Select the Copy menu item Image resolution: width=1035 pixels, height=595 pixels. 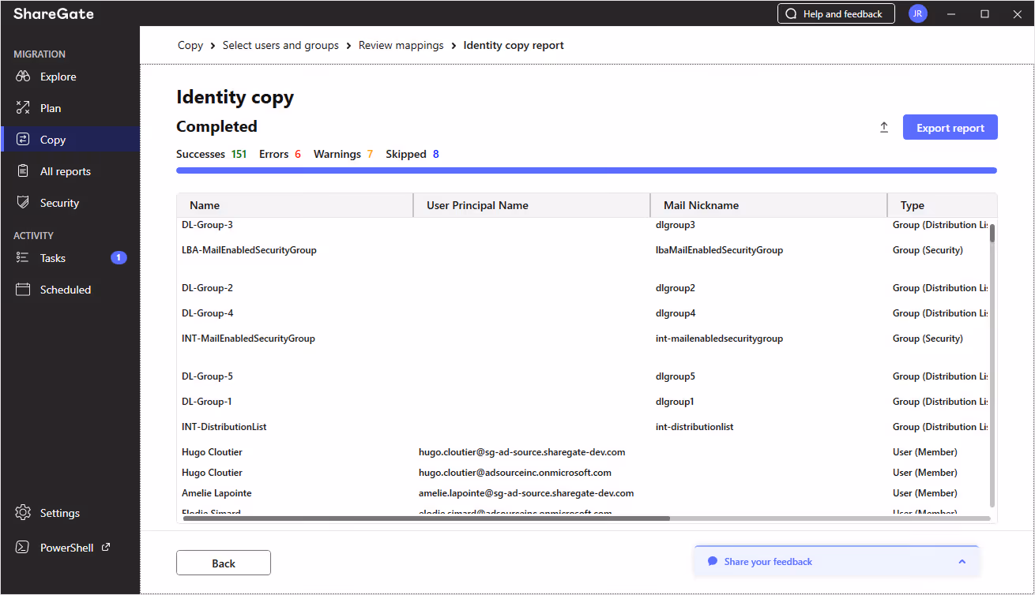70,140
